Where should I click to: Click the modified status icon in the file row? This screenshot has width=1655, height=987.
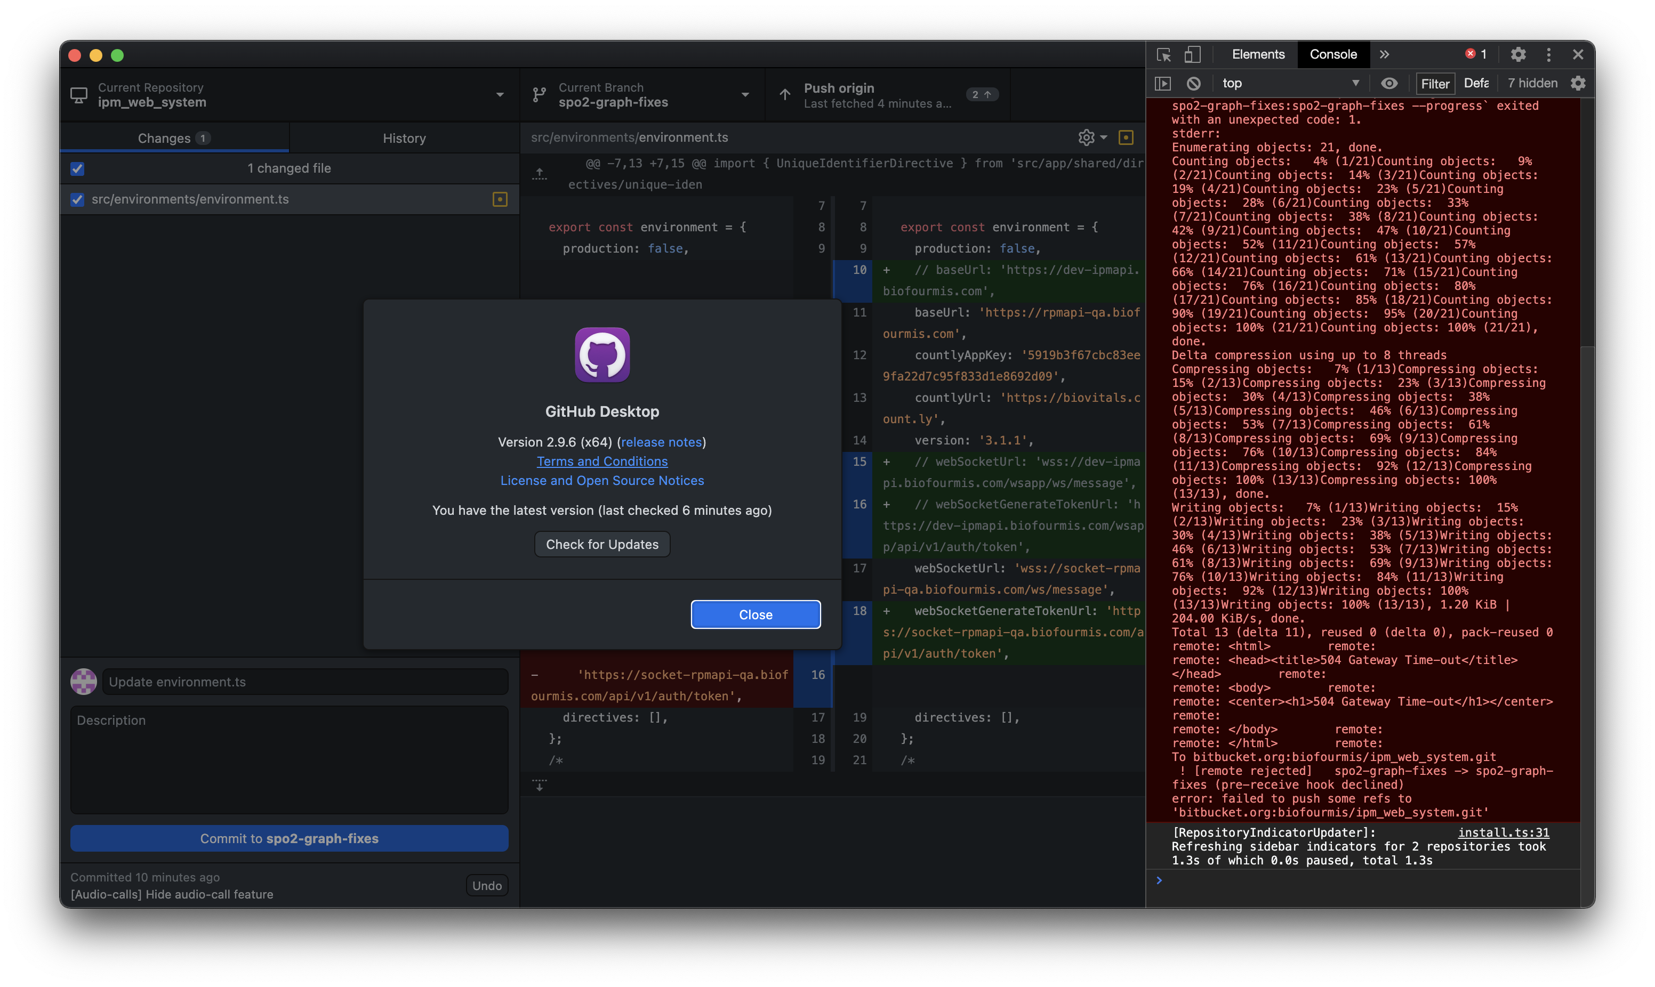(x=500, y=199)
